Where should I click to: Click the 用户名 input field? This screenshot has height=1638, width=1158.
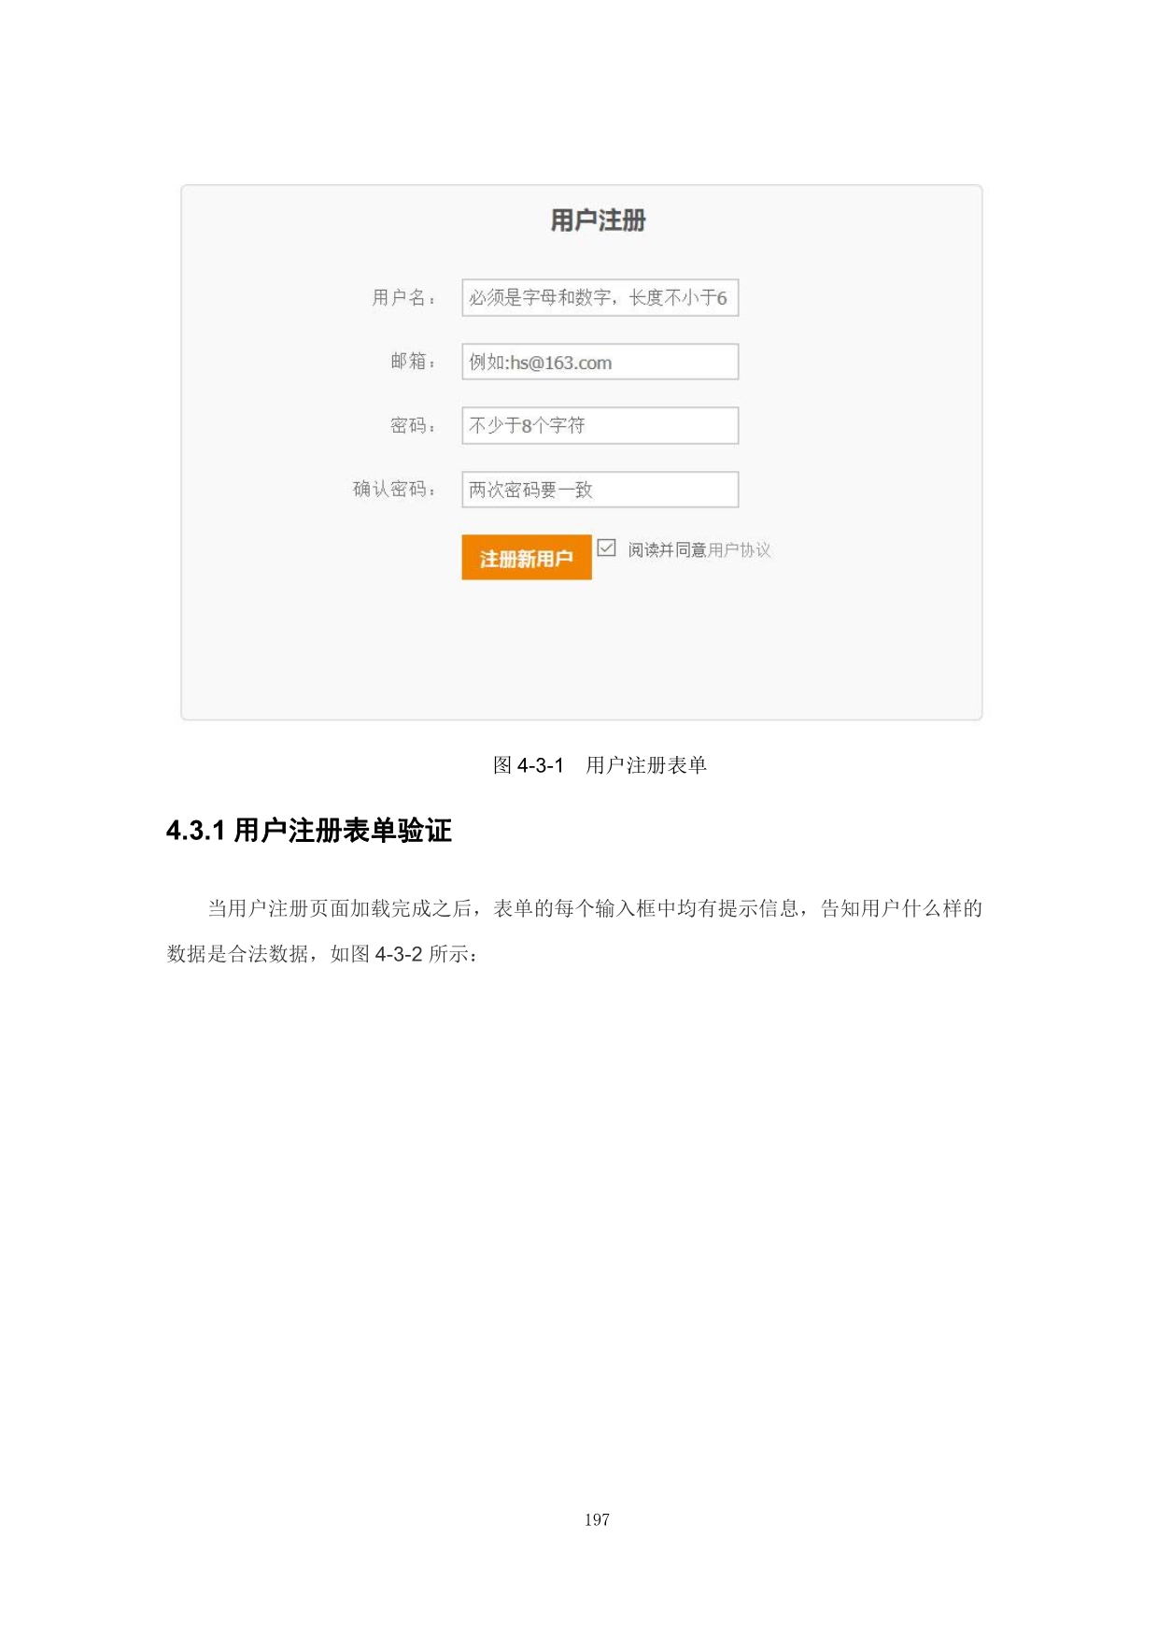[600, 297]
